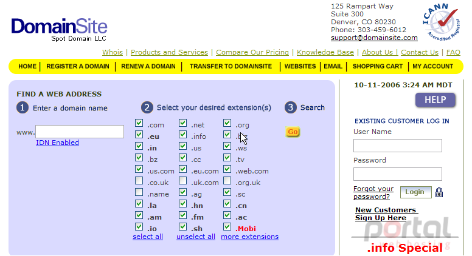The image size is (472, 256).
Task: Open New Customers Sign Up Here link
Action: coord(386,214)
